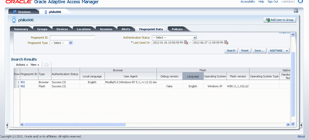Collapse right pane using right edge arrow

[301, 125]
